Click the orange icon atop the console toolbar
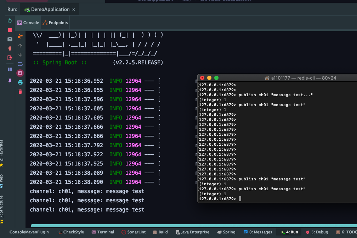This screenshot has width=357, height=238. pyautogui.click(x=20, y=36)
